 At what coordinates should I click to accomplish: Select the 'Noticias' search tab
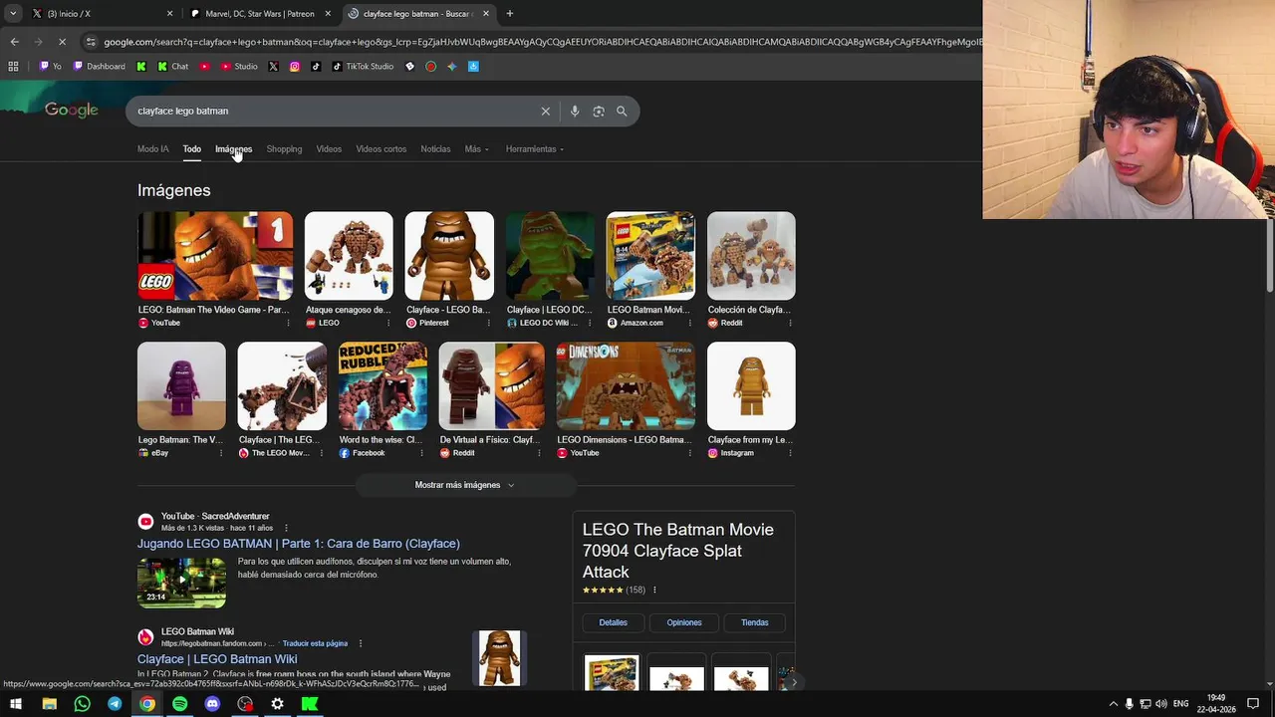pyautogui.click(x=435, y=149)
